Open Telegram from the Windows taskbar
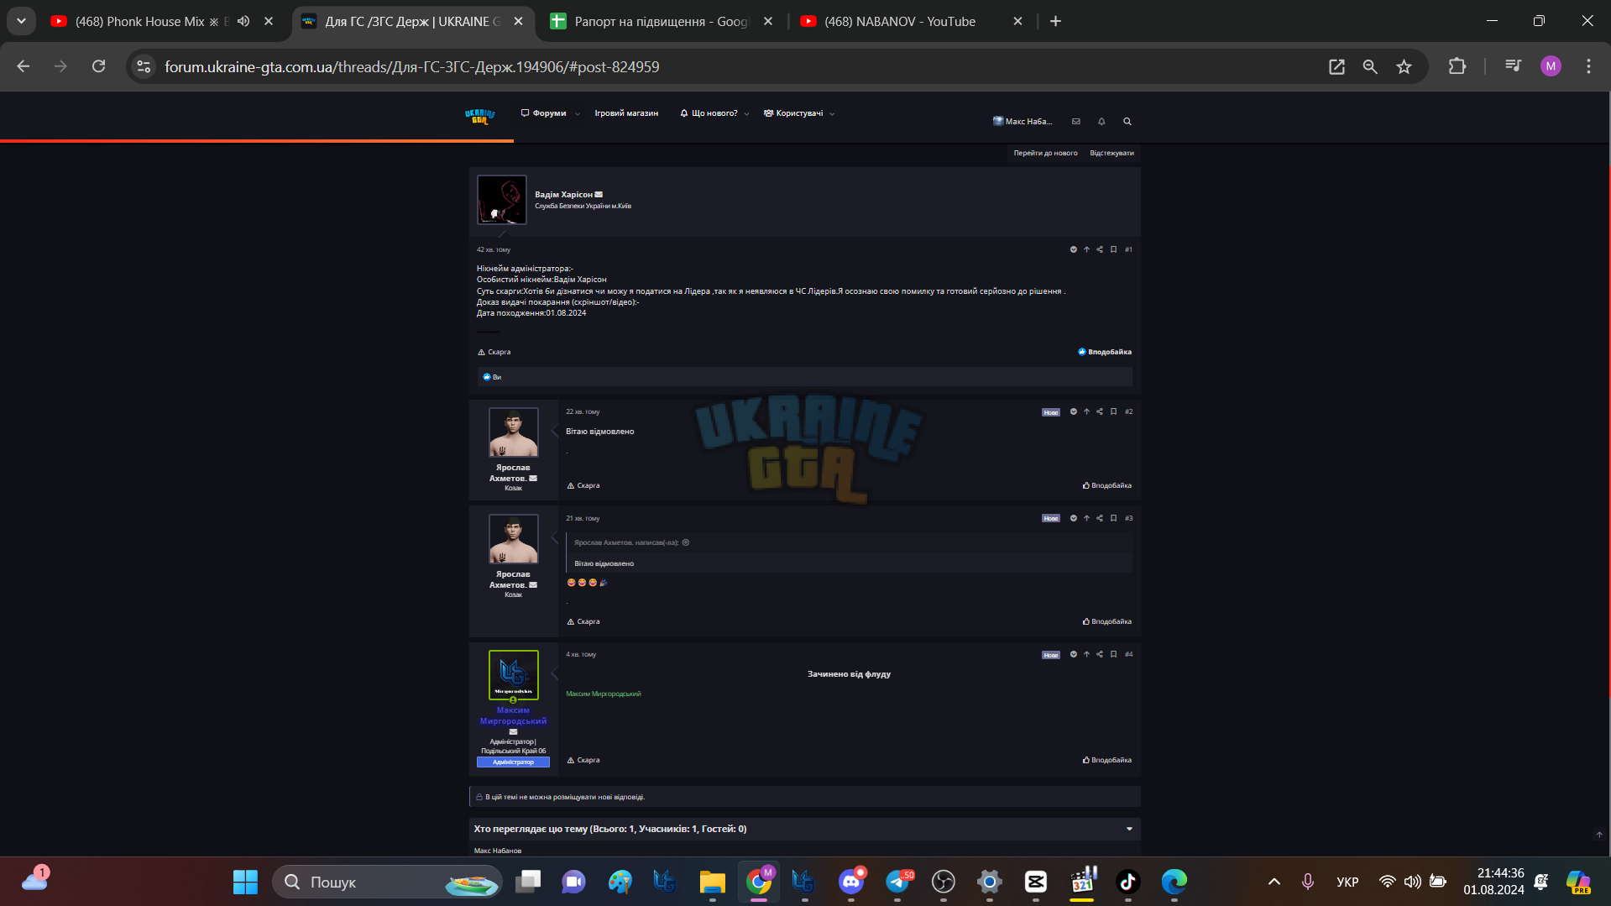Image resolution: width=1611 pixels, height=906 pixels. point(897,882)
